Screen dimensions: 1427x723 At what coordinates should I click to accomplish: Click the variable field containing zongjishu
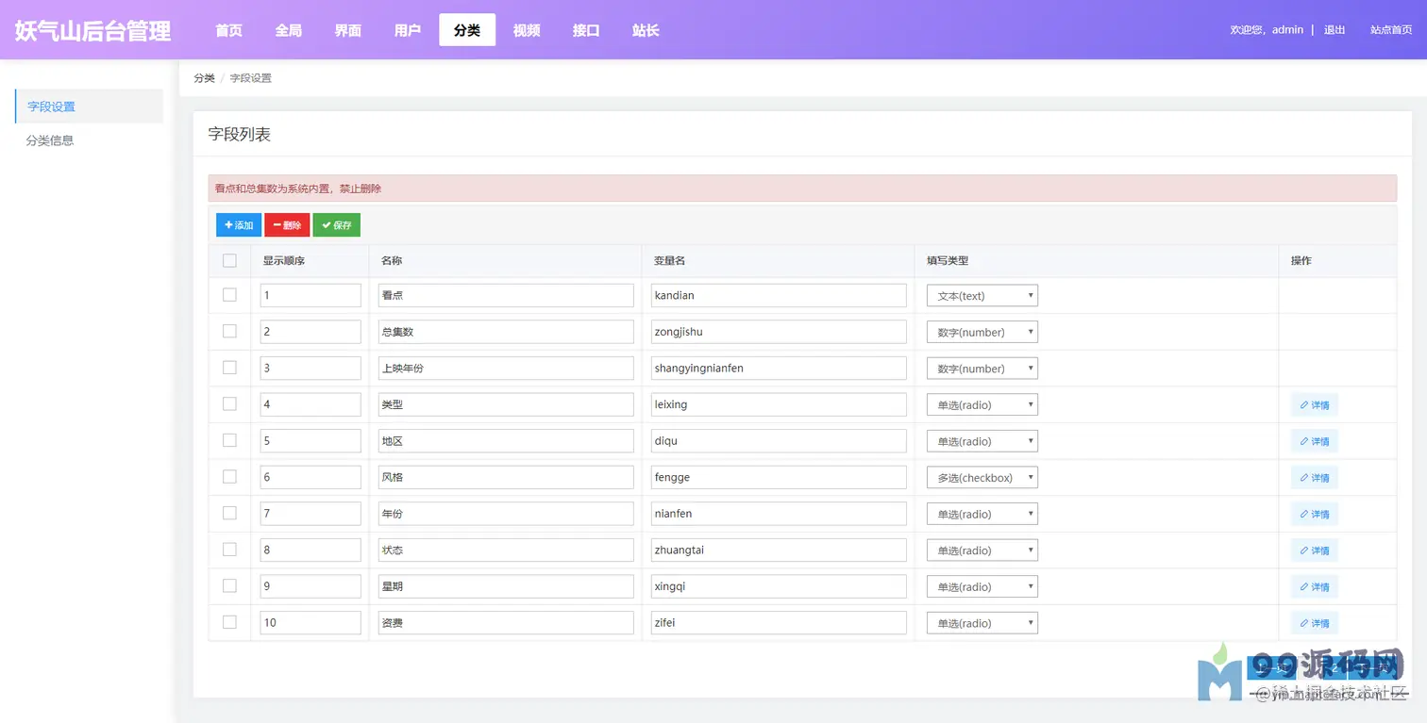pos(779,332)
